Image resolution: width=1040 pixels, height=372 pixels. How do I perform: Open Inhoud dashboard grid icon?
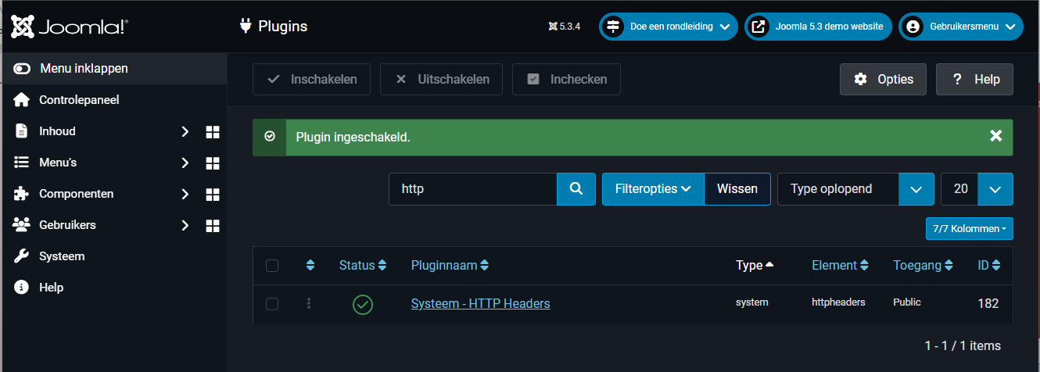click(212, 131)
